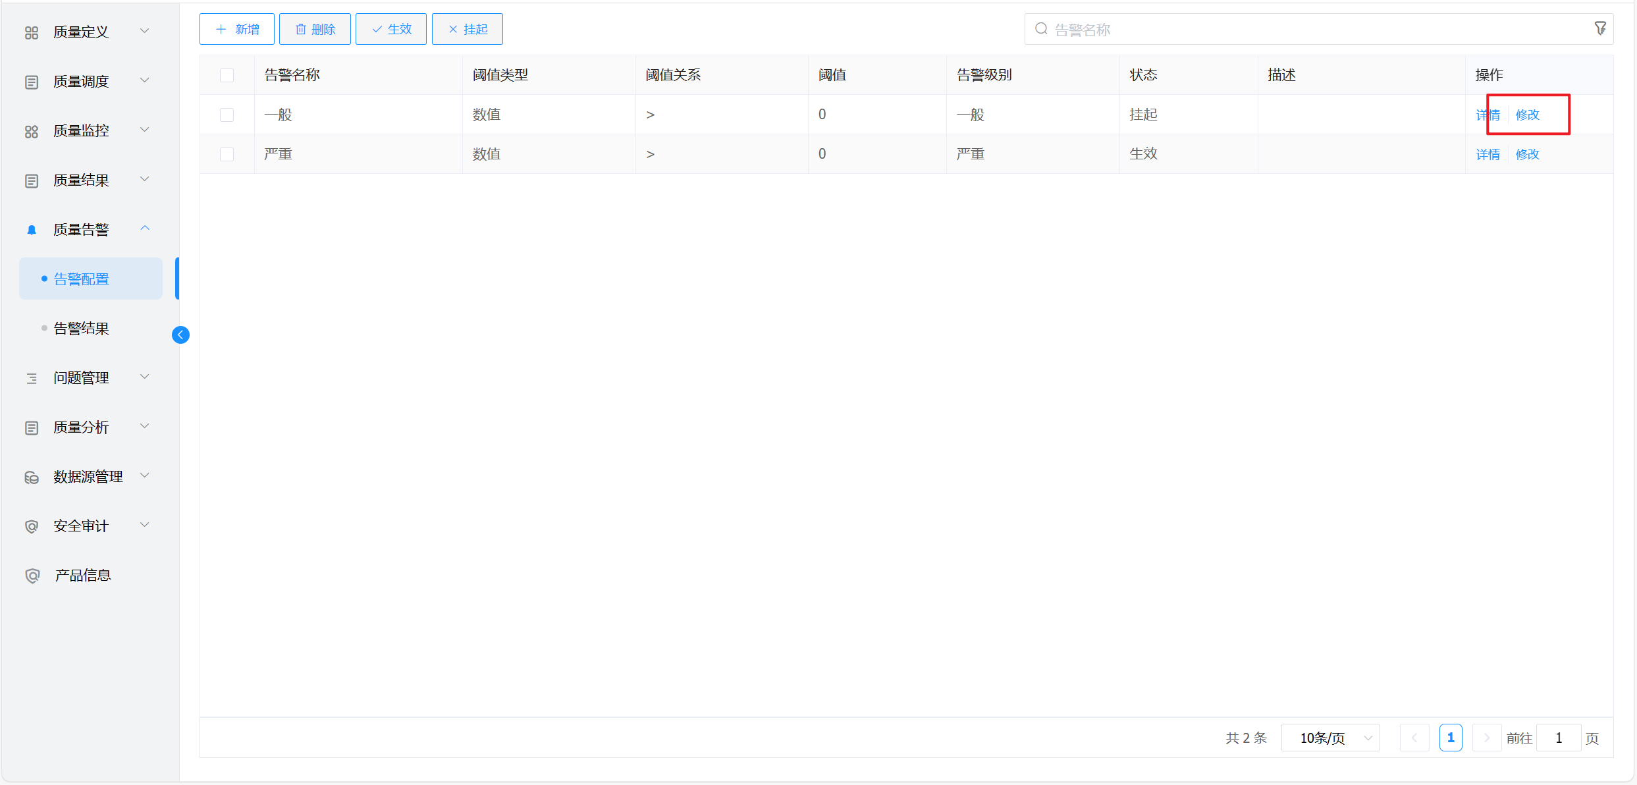Click the blue sidebar collapse arrow
1637x785 pixels.
click(x=180, y=335)
